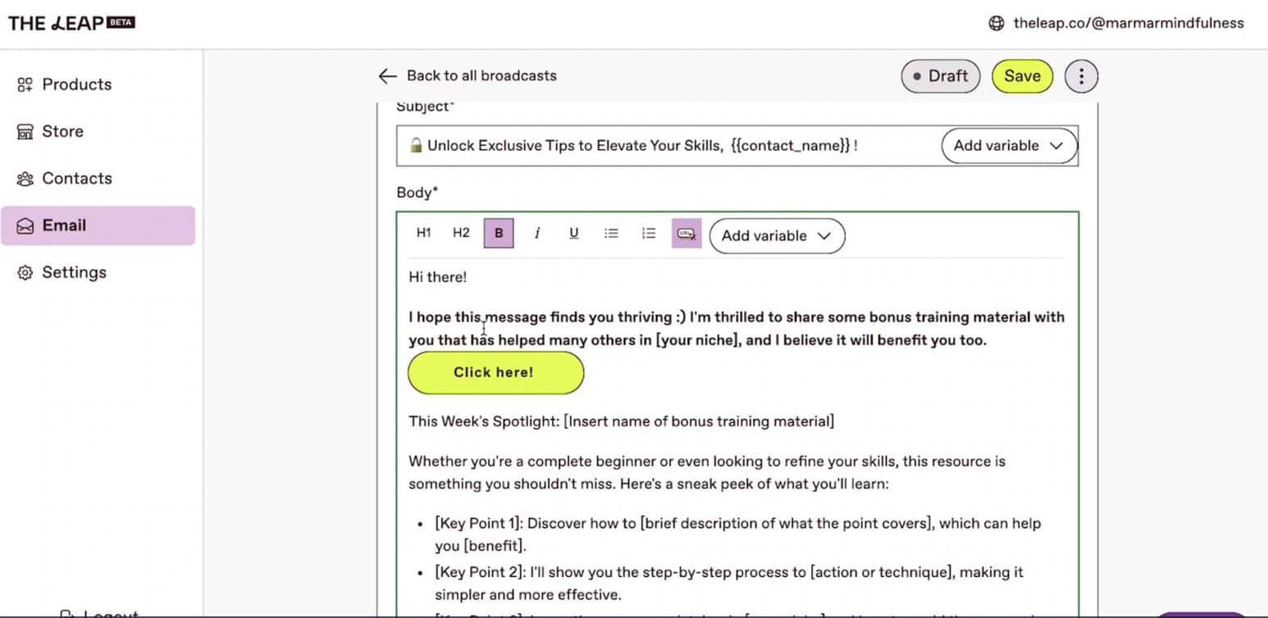Toggle bold text formatting

pyautogui.click(x=498, y=233)
